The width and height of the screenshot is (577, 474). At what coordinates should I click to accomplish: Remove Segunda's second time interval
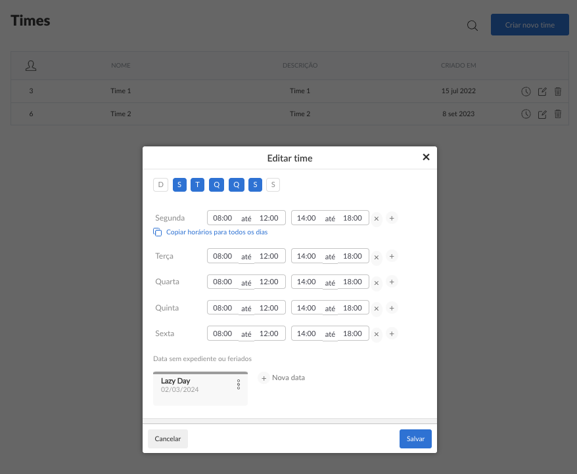click(377, 219)
